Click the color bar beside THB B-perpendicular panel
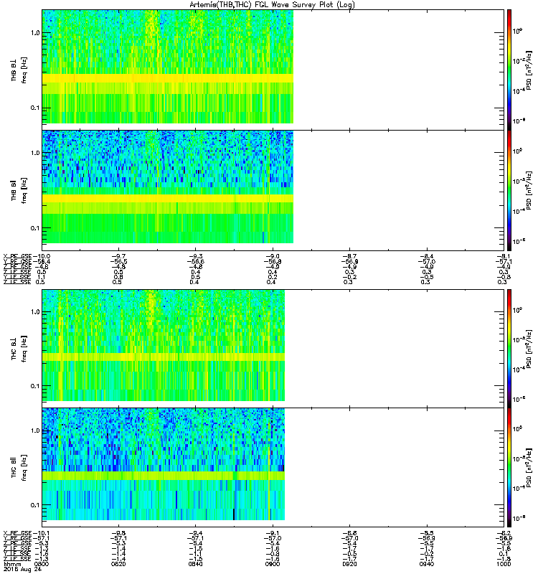 coord(509,70)
